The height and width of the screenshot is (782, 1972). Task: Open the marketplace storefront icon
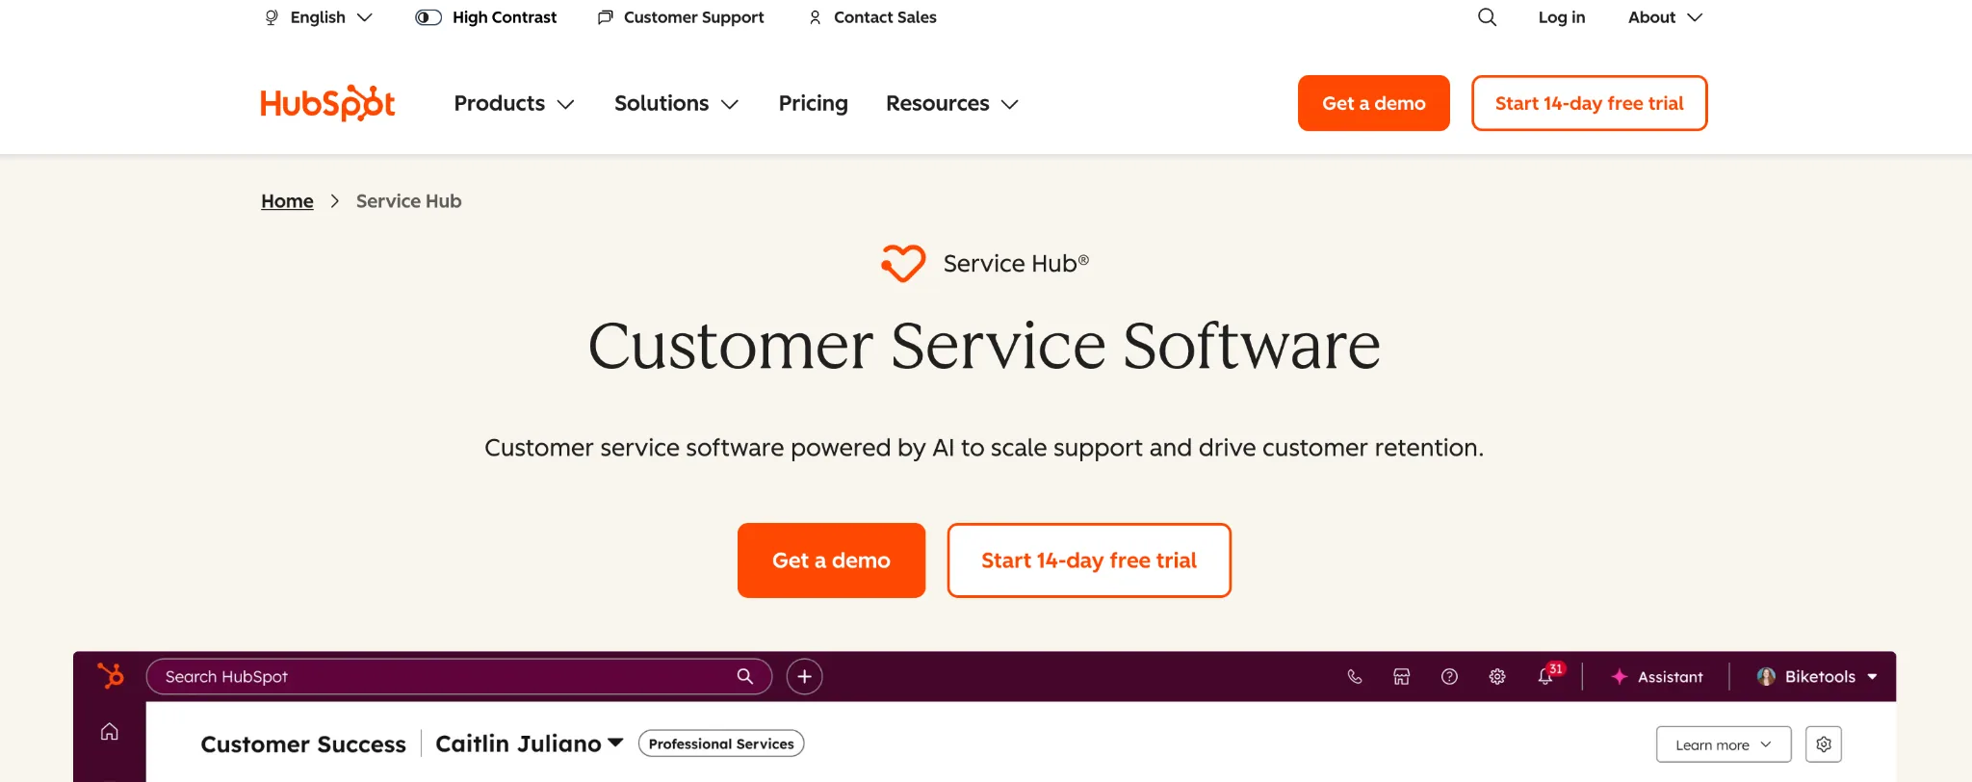pos(1402,676)
